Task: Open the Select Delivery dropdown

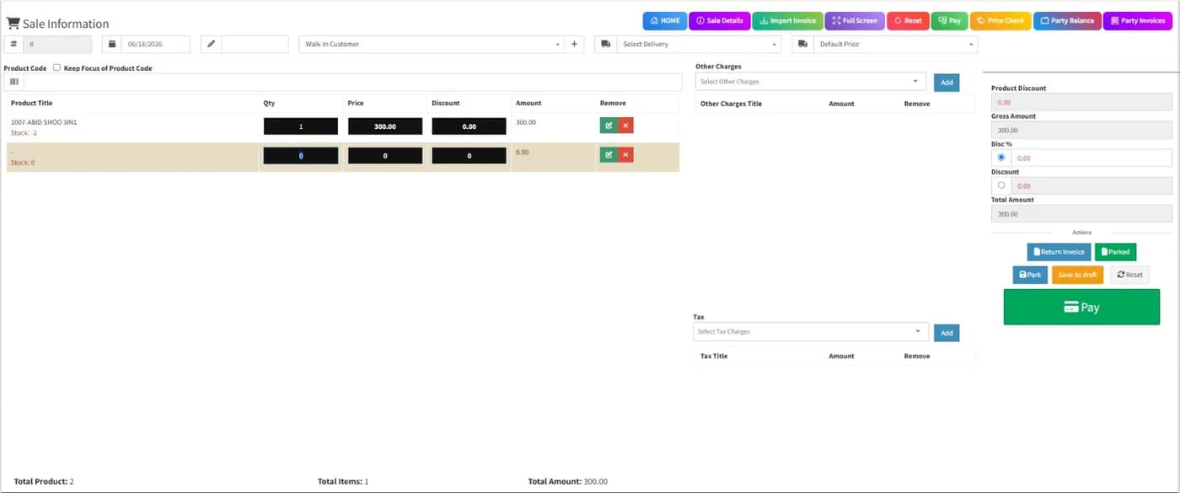Action: pos(699,44)
